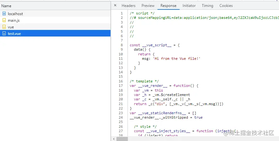Click the '/* script */' comment line

(142, 13)
